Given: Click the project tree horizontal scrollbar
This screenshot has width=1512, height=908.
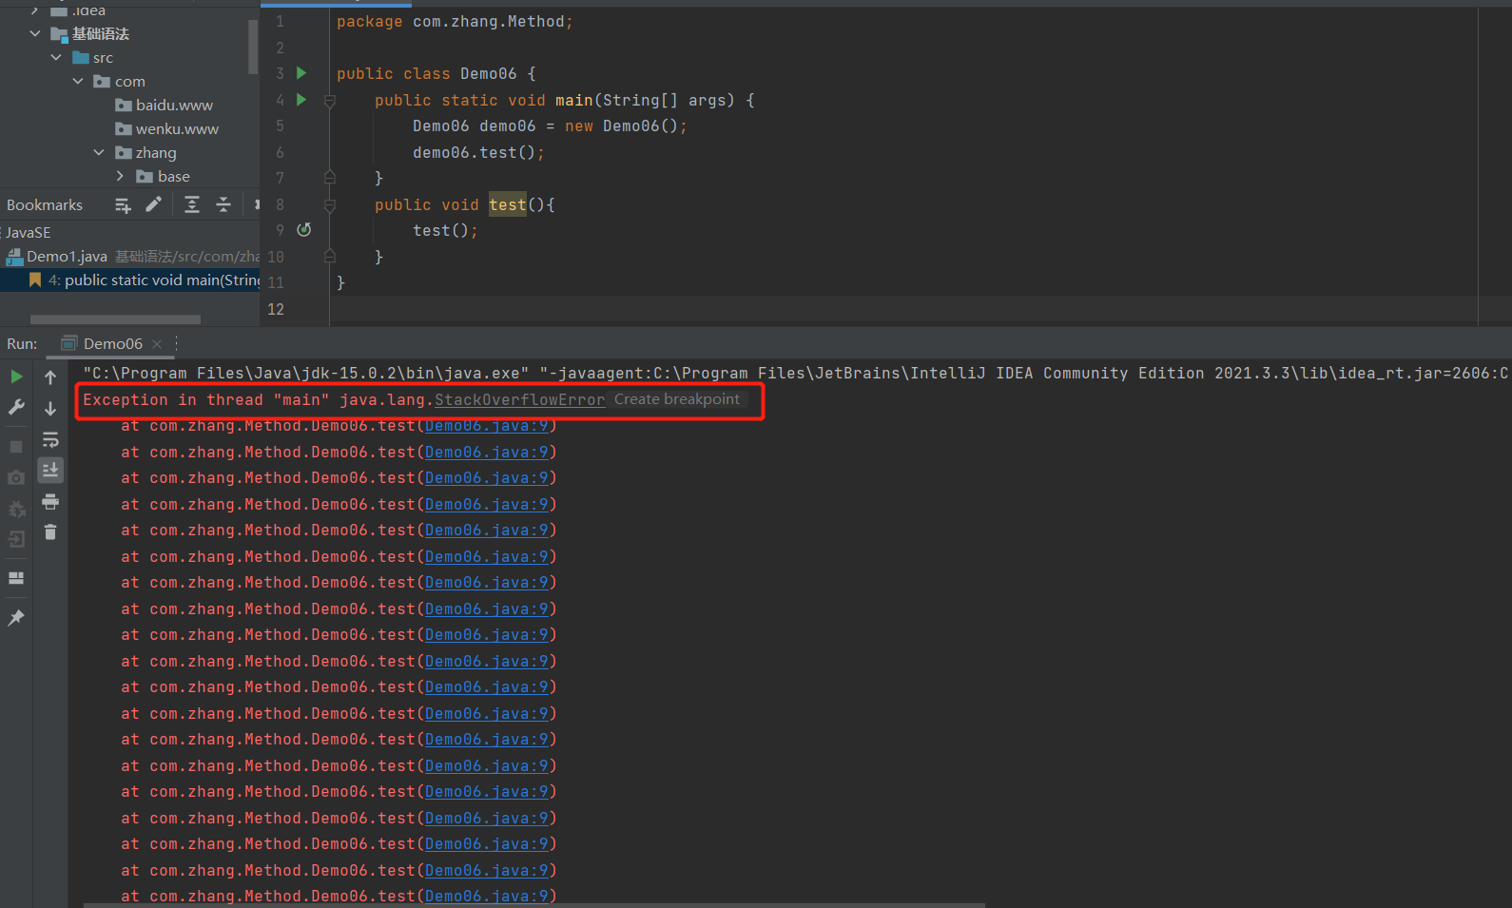Looking at the screenshot, I should 115,319.
